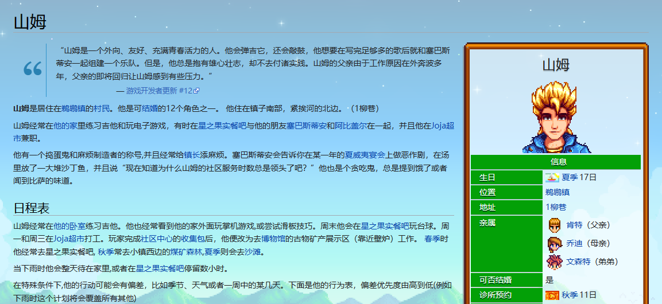The image size is (662, 304).
Task: Click the 是 value beside 可否结婚
Action: point(549,280)
